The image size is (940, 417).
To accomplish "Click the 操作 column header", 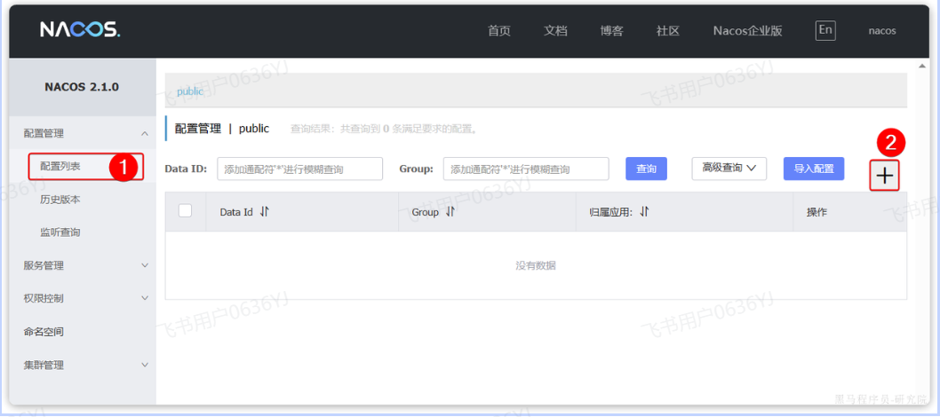I will click(x=817, y=212).
